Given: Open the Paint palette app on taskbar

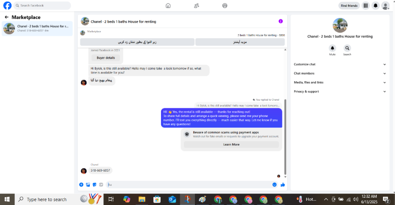Looking at the screenshot, I should pyautogui.click(x=203, y=199).
